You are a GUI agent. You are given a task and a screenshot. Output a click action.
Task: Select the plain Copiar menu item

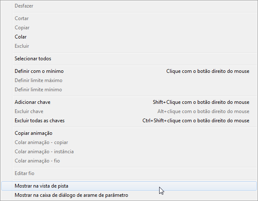pyautogui.click(x=22, y=28)
